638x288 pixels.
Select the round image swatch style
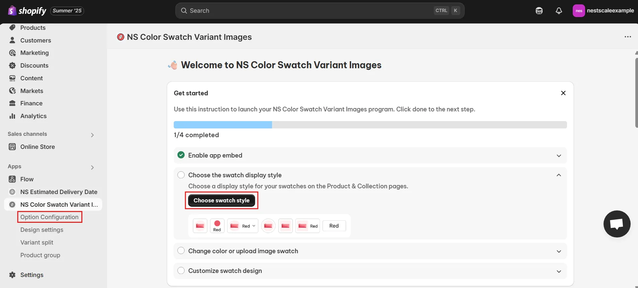click(x=268, y=226)
